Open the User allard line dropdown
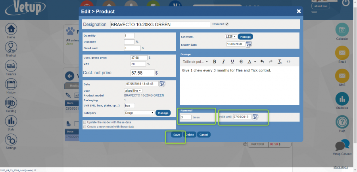Screen dimensions: 357x172 tap(133, 91)
